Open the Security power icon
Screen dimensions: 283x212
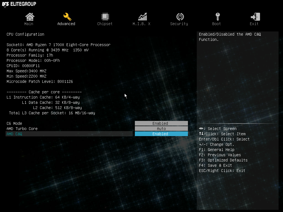click(x=180, y=17)
